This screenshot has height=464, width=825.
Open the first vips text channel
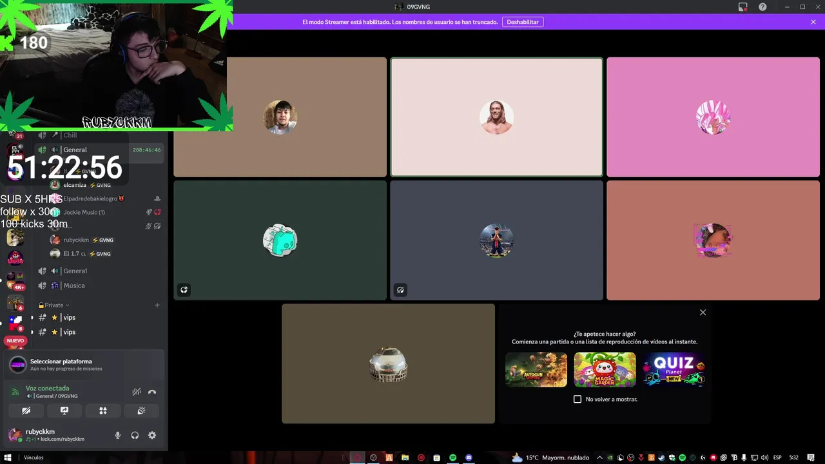coord(100,318)
